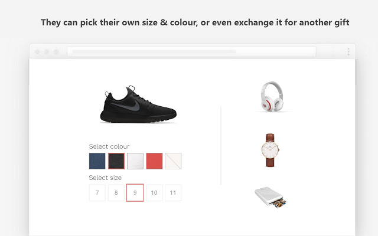Screen dimensions: 378x236
Task: Select the navy blue colour swatch
Action: (97, 161)
